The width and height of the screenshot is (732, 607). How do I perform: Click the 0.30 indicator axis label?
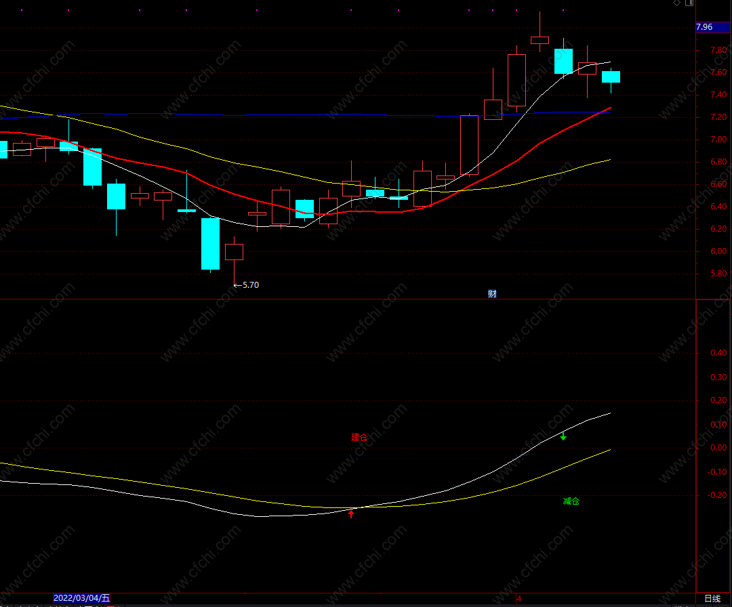718,377
